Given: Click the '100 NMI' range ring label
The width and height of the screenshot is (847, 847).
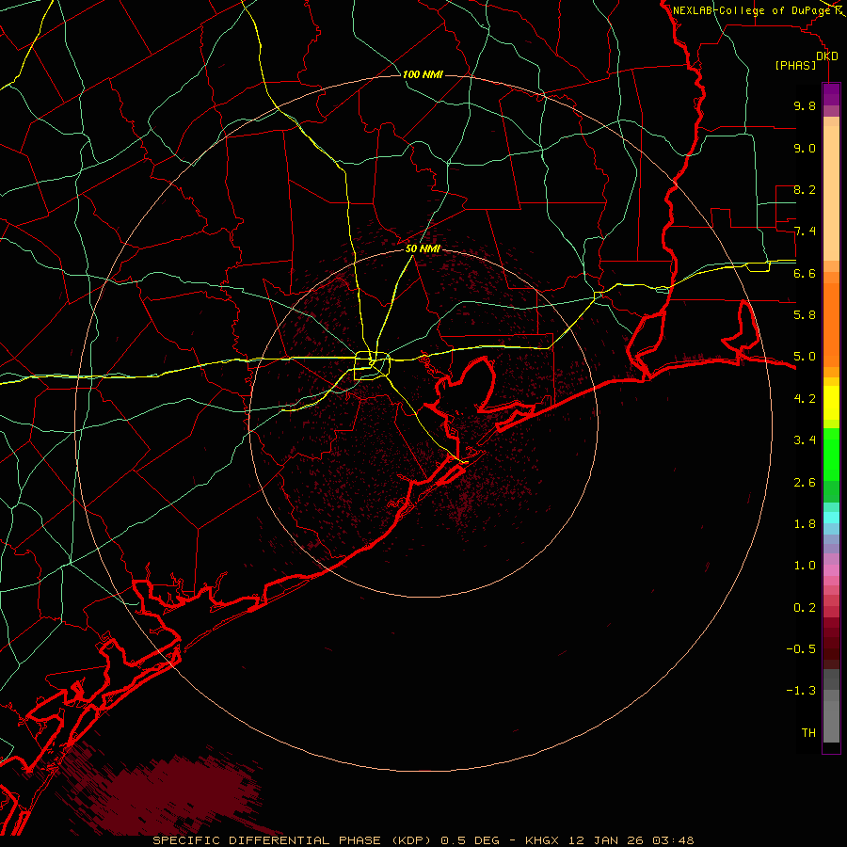Looking at the screenshot, I should coord(423,74).
